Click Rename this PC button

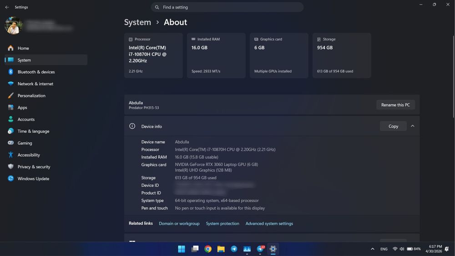click(x=395, y=105)
